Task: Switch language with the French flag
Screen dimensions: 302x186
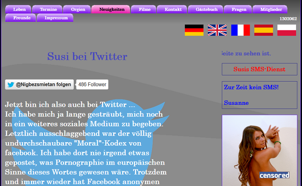Action: click(x=240, y=30)
